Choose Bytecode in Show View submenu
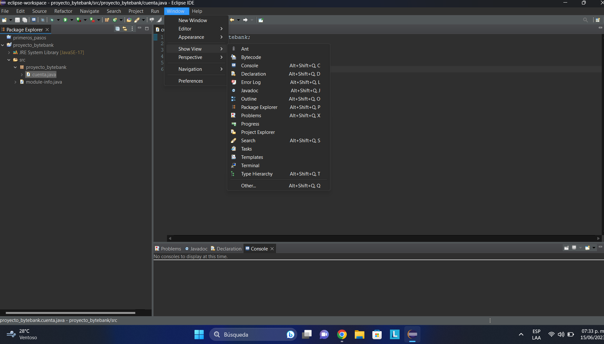Image resolution: width=604 pixels, height=344 pixels. pos(278,57)
